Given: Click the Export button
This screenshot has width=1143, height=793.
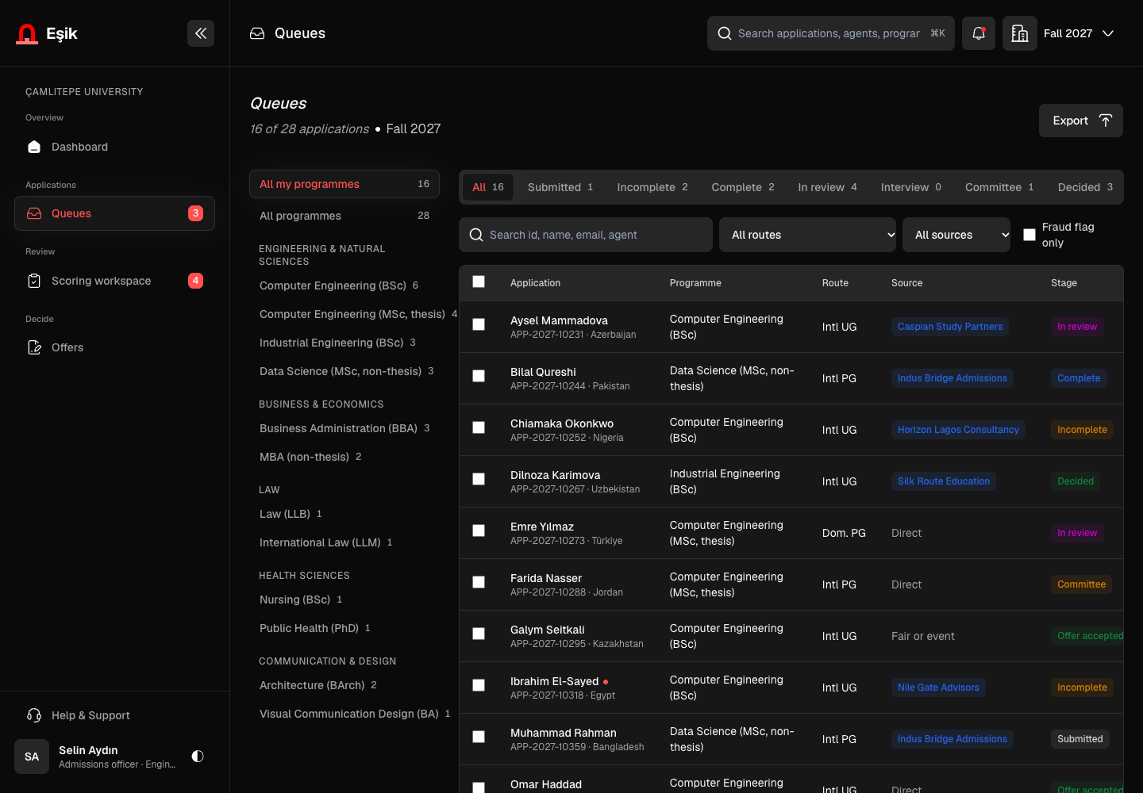Looking at the screenshot, I should pyautogui.click(x=1081, y=121).
